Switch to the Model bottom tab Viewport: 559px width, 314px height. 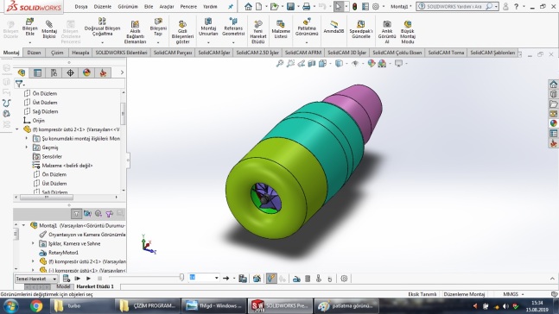pyautogui.click(x=63, y=286)
